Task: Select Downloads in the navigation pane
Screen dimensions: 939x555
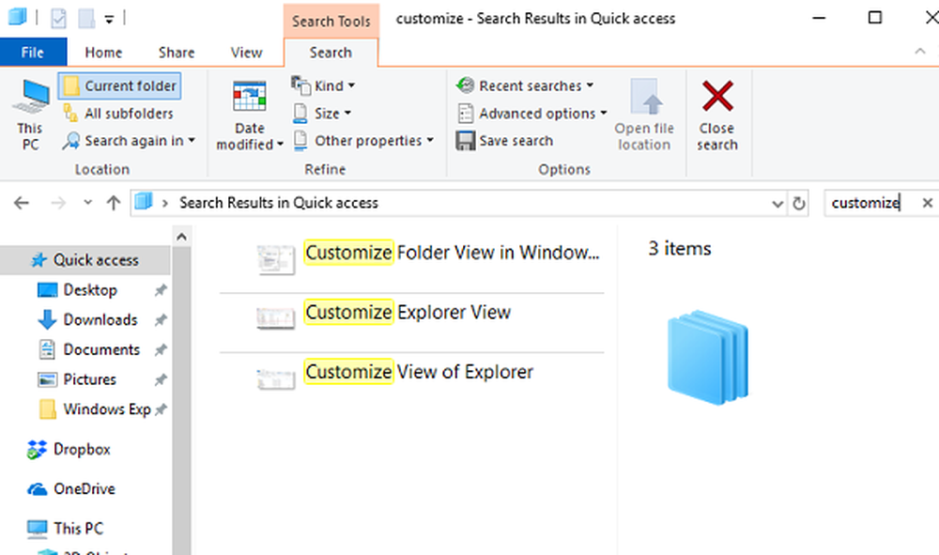Action: click(100, 320)
